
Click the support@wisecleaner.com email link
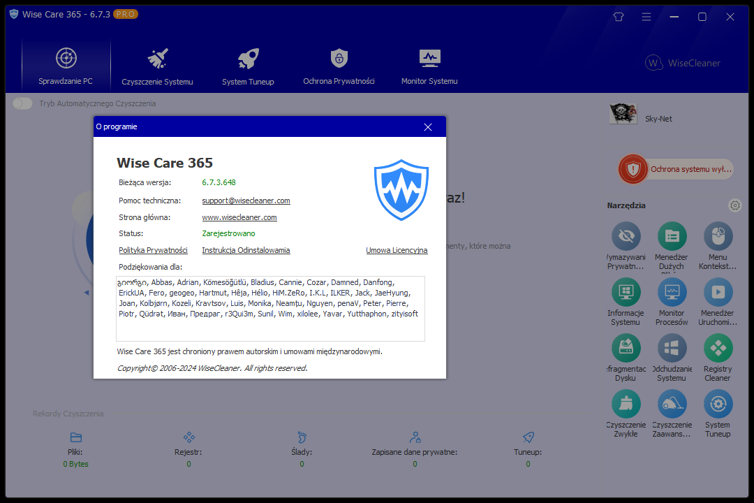246,201
